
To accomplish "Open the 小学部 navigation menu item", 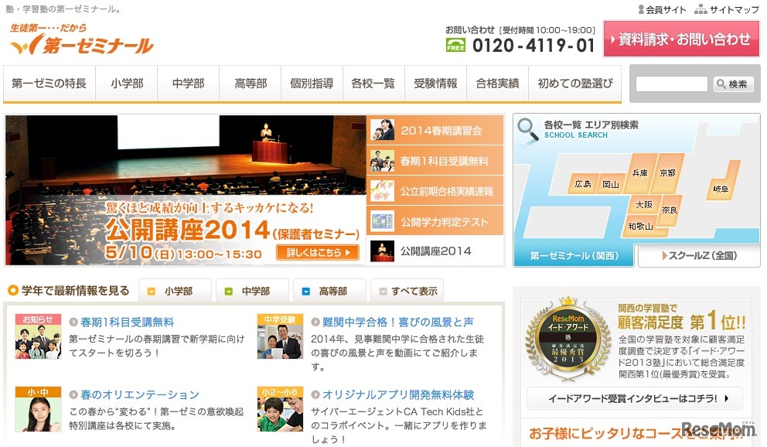I will (x=127, y=84).
